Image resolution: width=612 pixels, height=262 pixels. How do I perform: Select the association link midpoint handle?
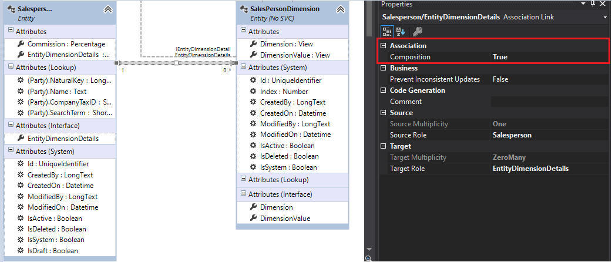tap(176, 63)
